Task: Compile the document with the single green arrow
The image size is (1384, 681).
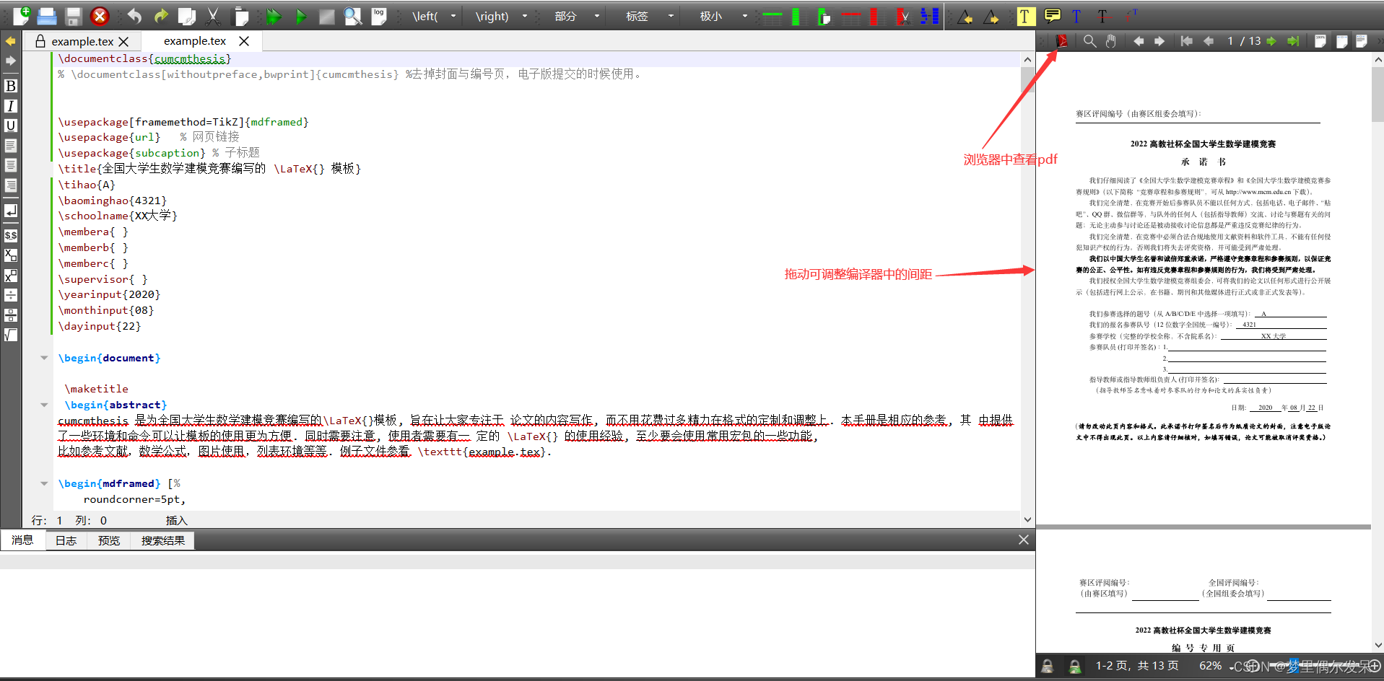Action: point(301,16)
